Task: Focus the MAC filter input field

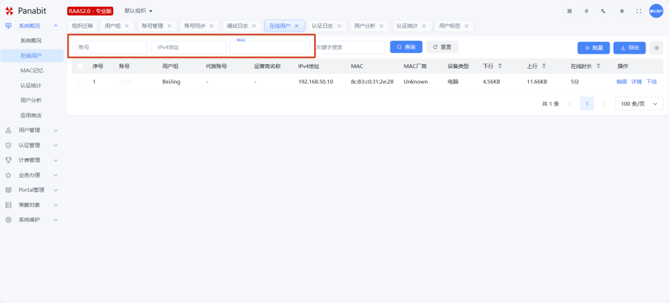Action: [x=268, y=47]
